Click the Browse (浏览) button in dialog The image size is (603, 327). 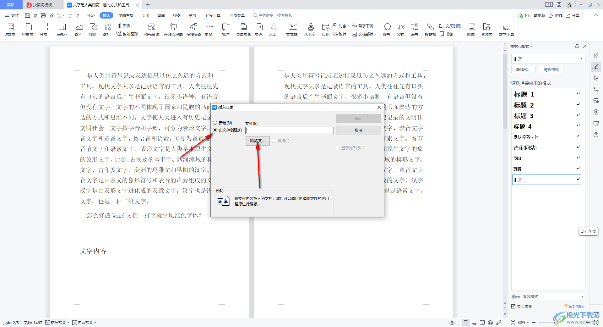click(258, 141)
